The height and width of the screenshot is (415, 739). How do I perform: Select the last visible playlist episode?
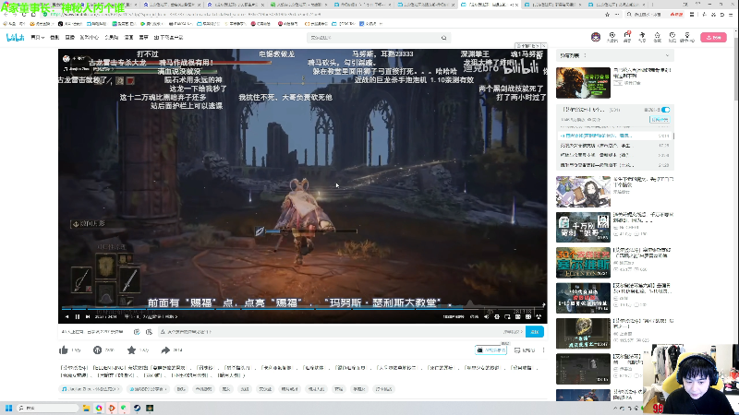click(x=614, y=165)
